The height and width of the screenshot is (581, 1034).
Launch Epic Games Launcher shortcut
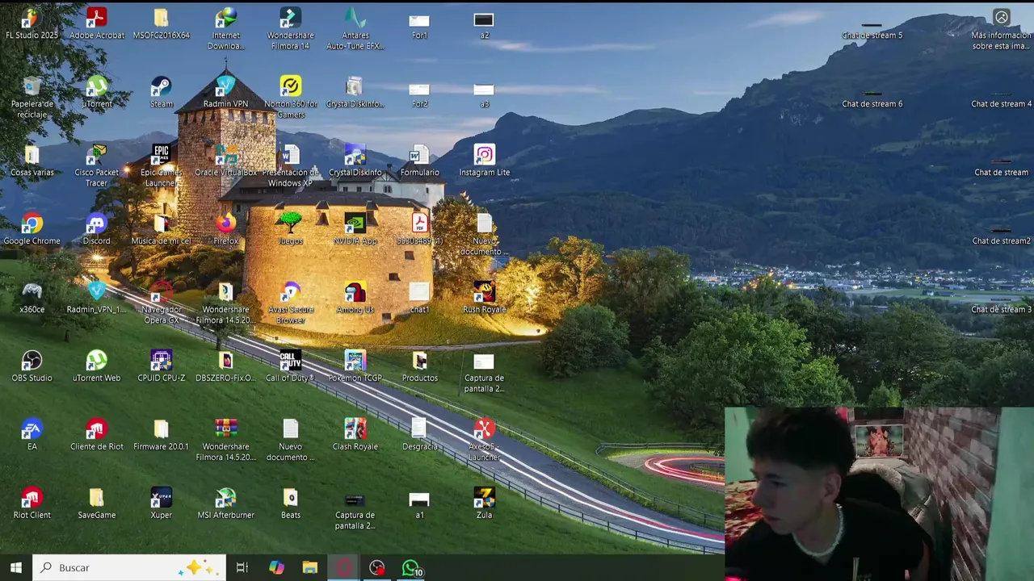pyautogui.click(x=161, y=155)
